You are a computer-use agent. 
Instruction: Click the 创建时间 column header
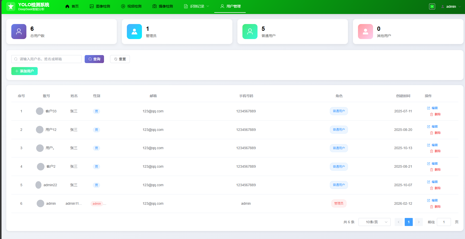403,96
